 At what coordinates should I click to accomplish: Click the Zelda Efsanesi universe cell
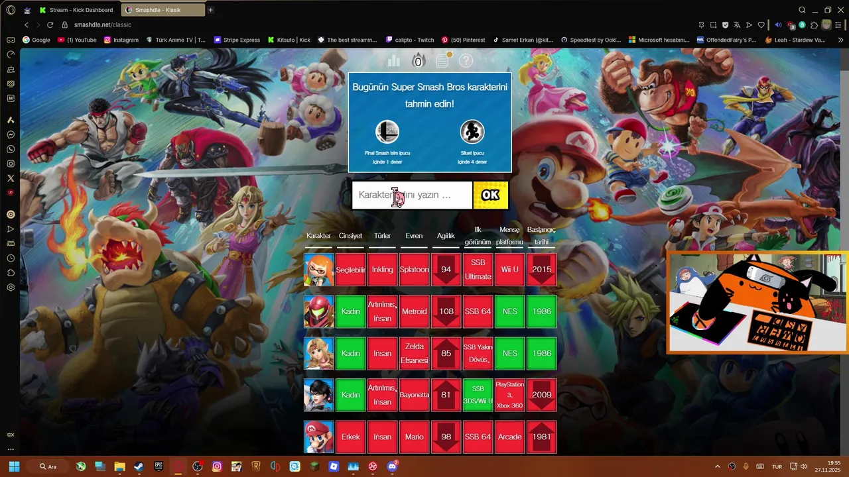click(x=414, y=353)
